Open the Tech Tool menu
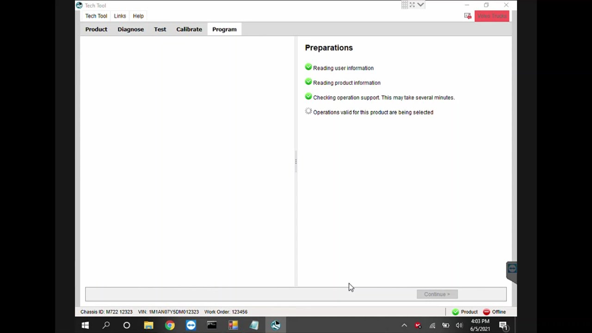The image size is (592, 333). pos(96,16)
